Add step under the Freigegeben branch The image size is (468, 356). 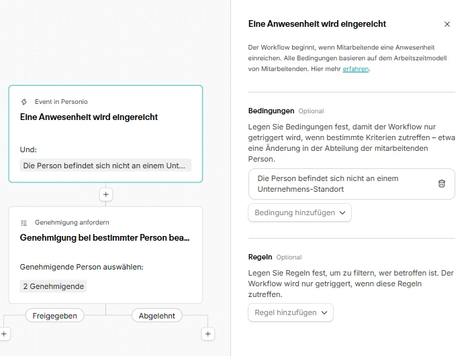click(3, 333)
